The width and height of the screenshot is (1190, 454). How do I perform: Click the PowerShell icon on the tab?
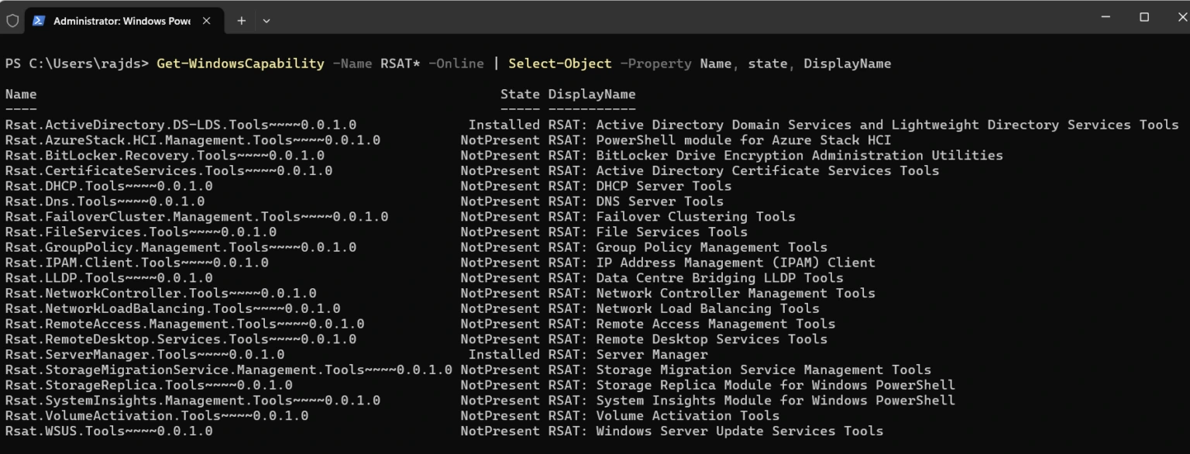tap(38, 21)
